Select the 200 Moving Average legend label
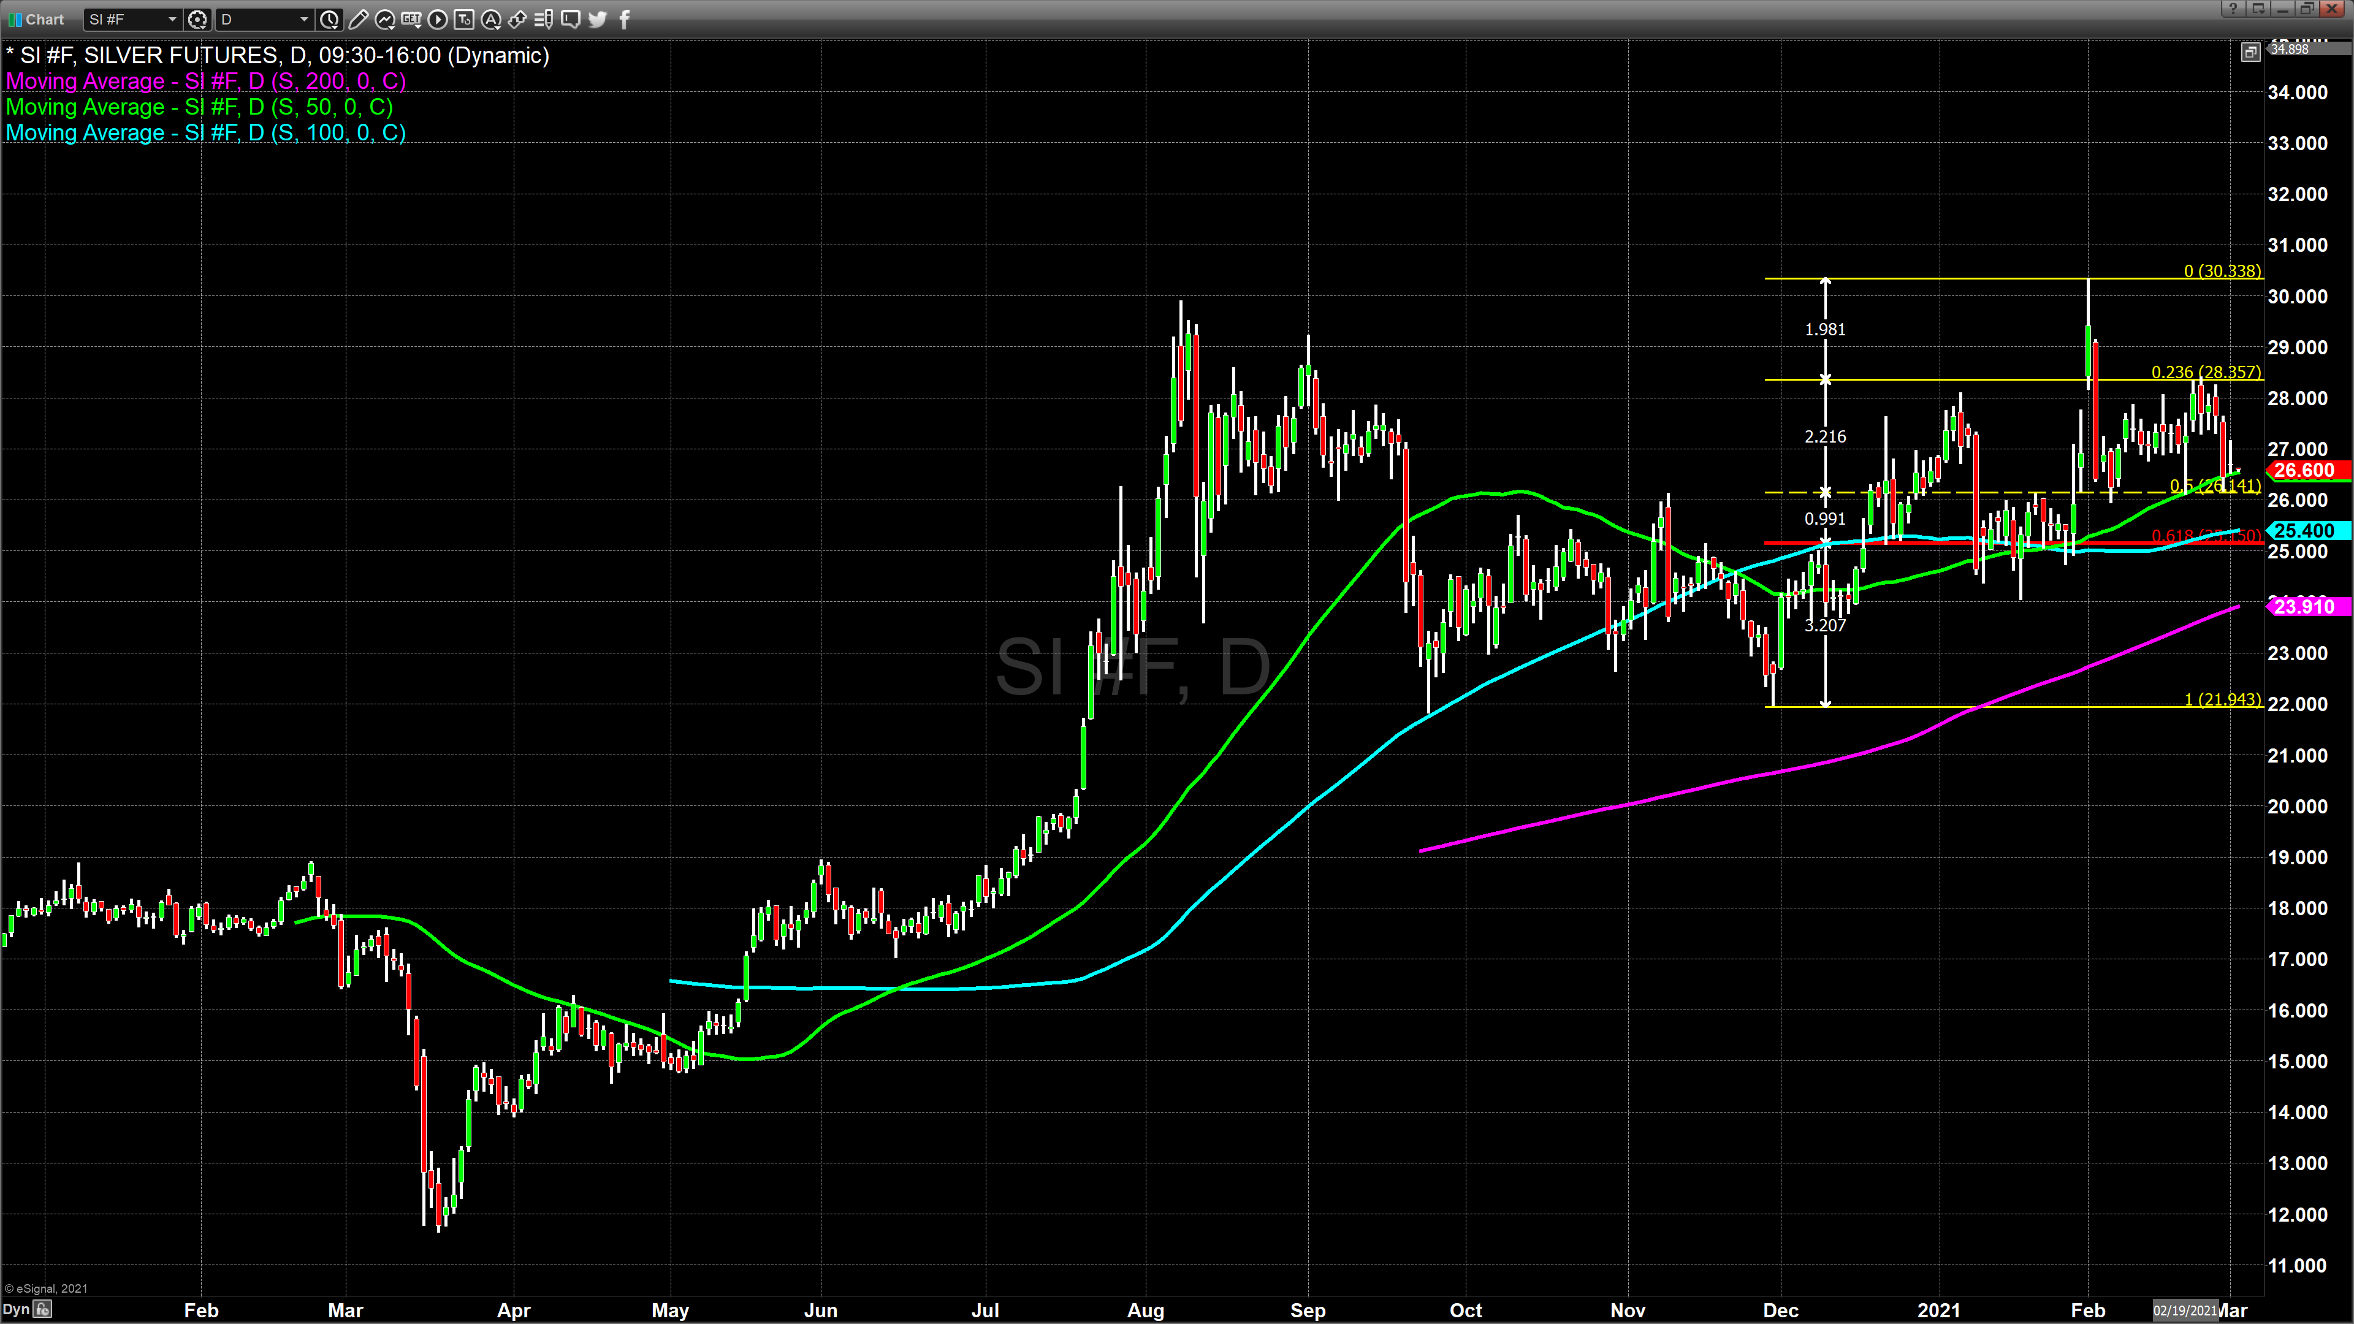 click(x=205, y=82)
